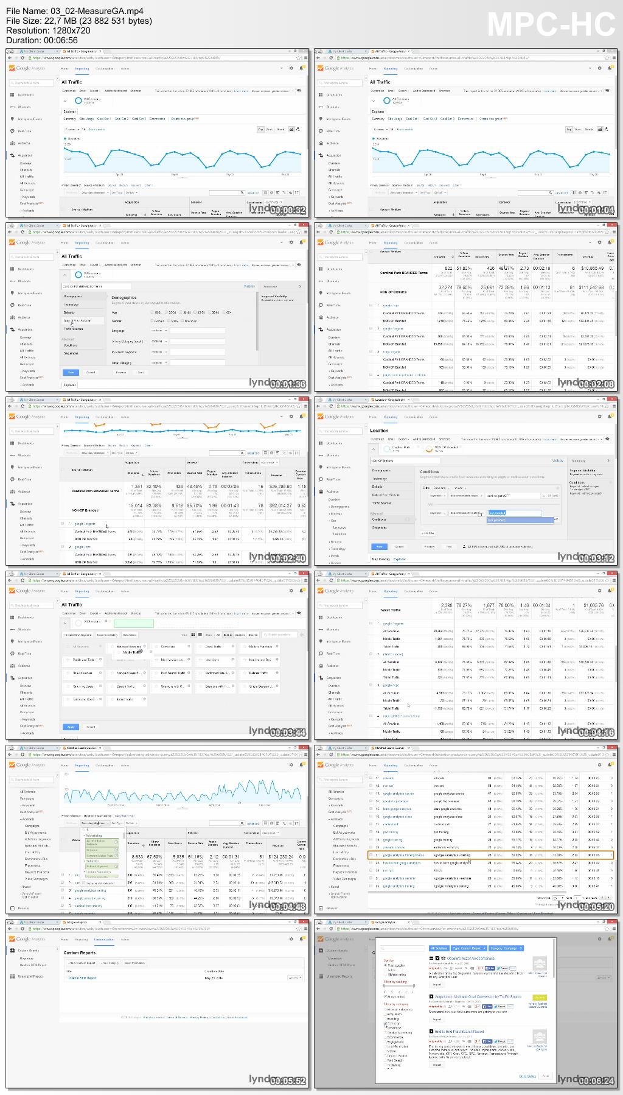
Task: Open the Sessions metric dropdown in the 00:00:32 frame
Action: [x=72, y=129]
